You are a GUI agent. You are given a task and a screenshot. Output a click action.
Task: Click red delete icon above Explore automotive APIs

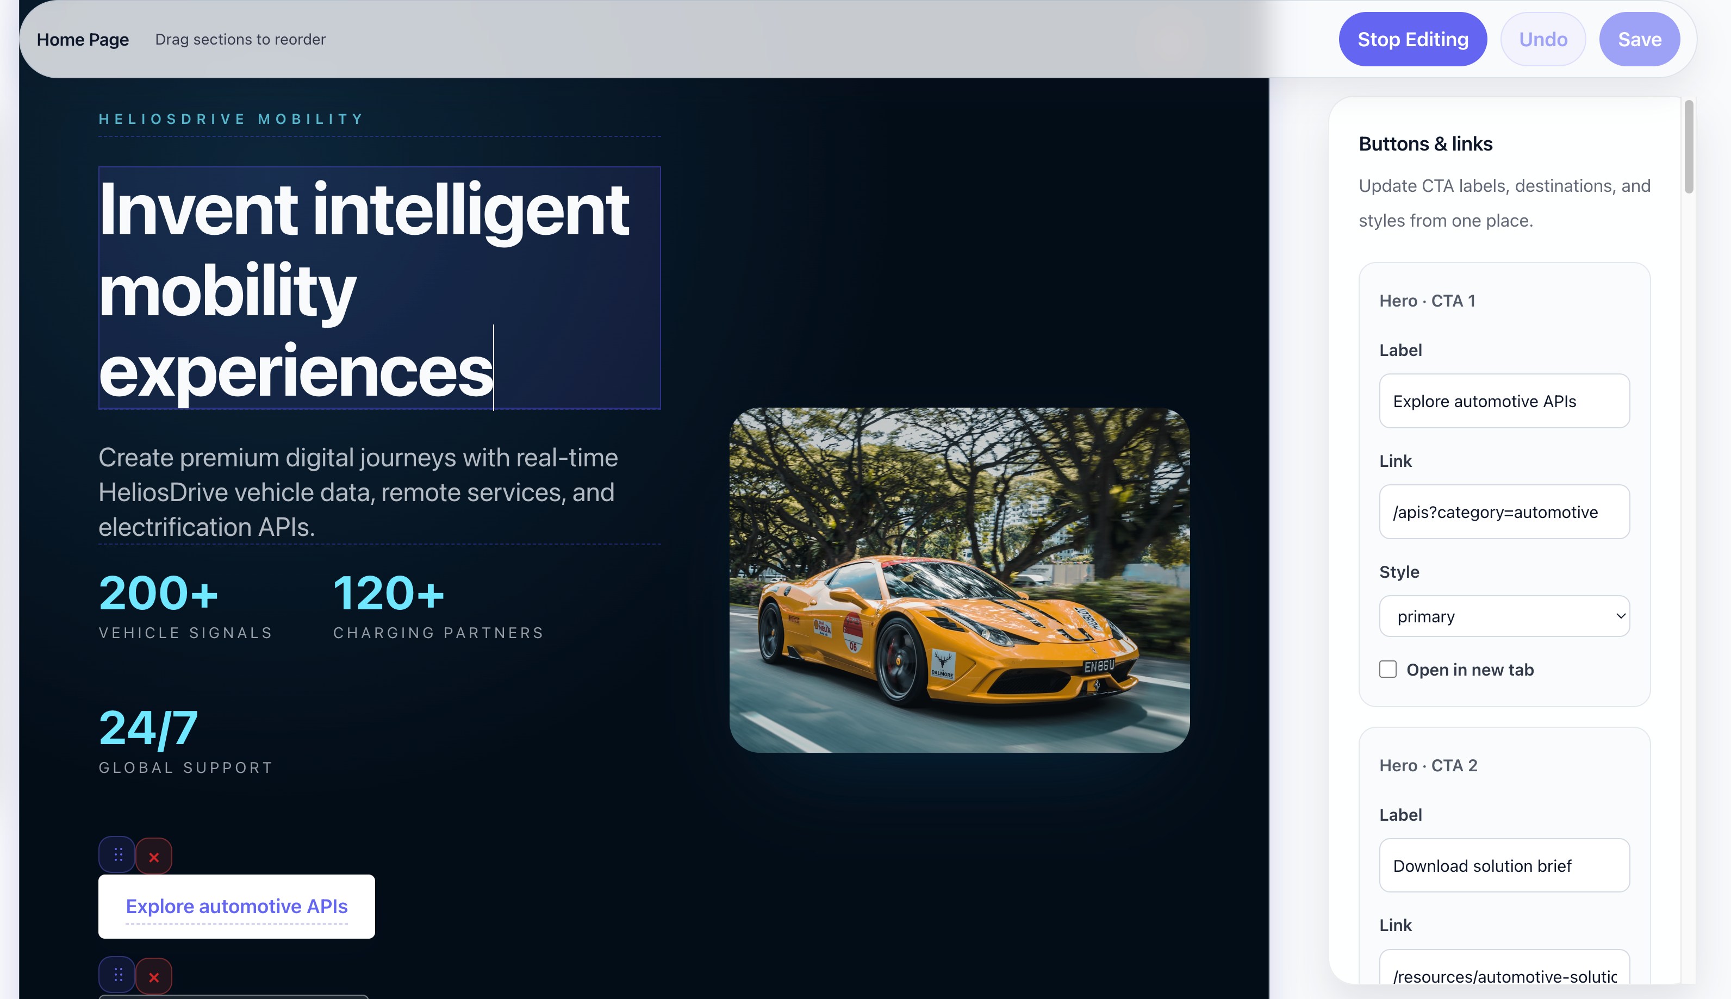[154, 856]
